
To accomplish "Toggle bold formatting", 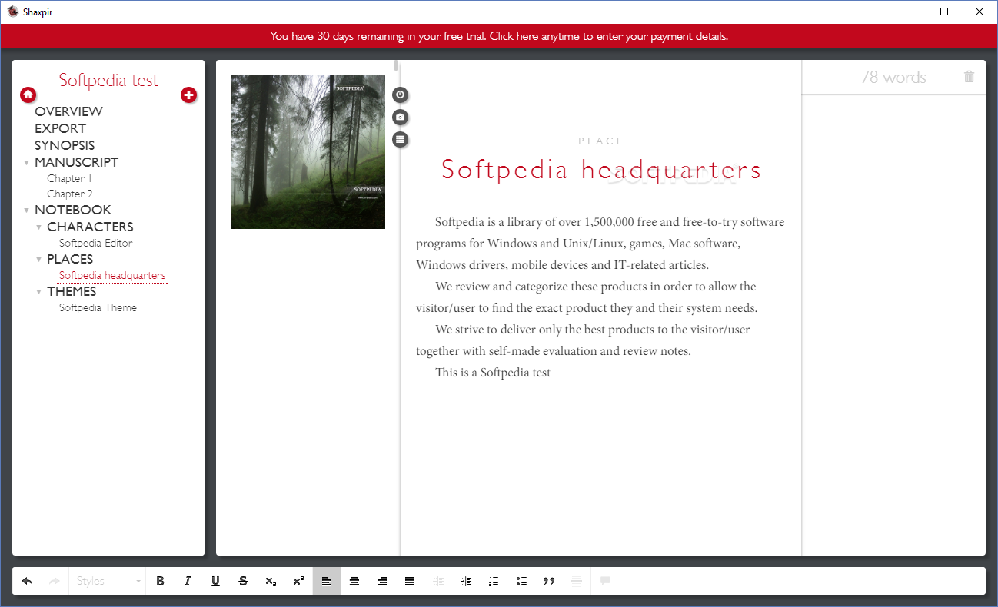I will [160, 581].
